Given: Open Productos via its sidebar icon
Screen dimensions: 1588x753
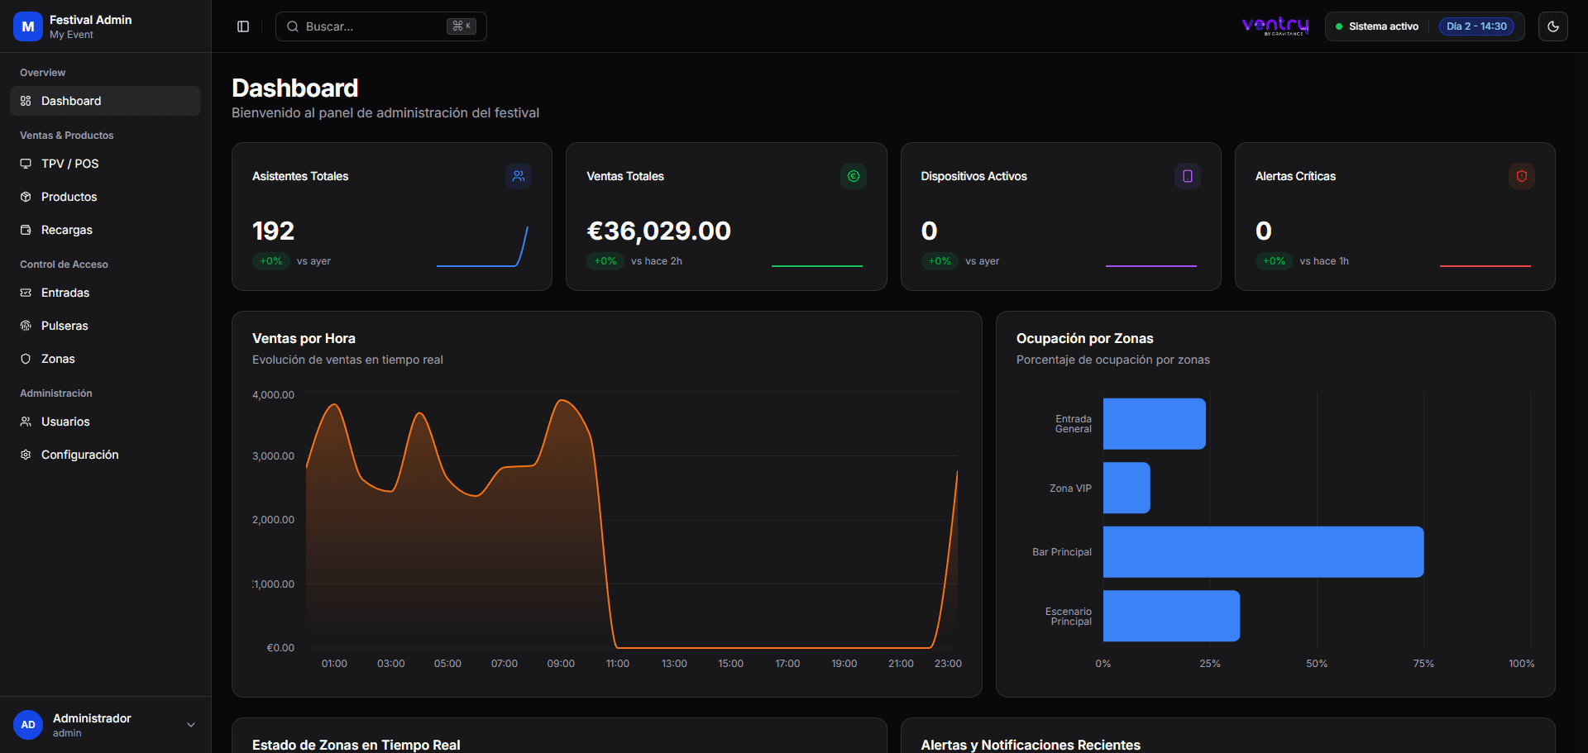Looking at the screenshot, I should (x=26, y=197).
